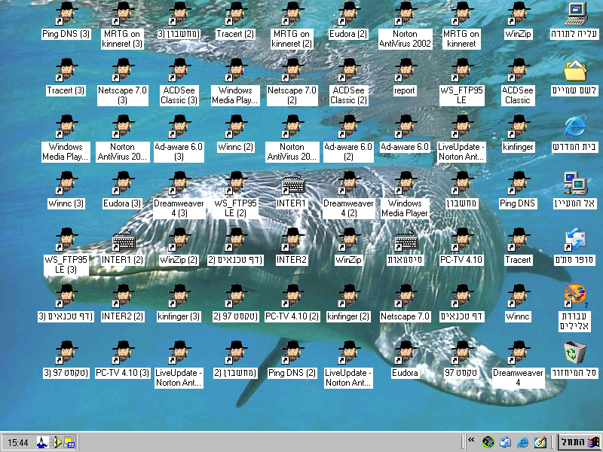Click Show Desktop icon in quick launch

click(540, 442)
